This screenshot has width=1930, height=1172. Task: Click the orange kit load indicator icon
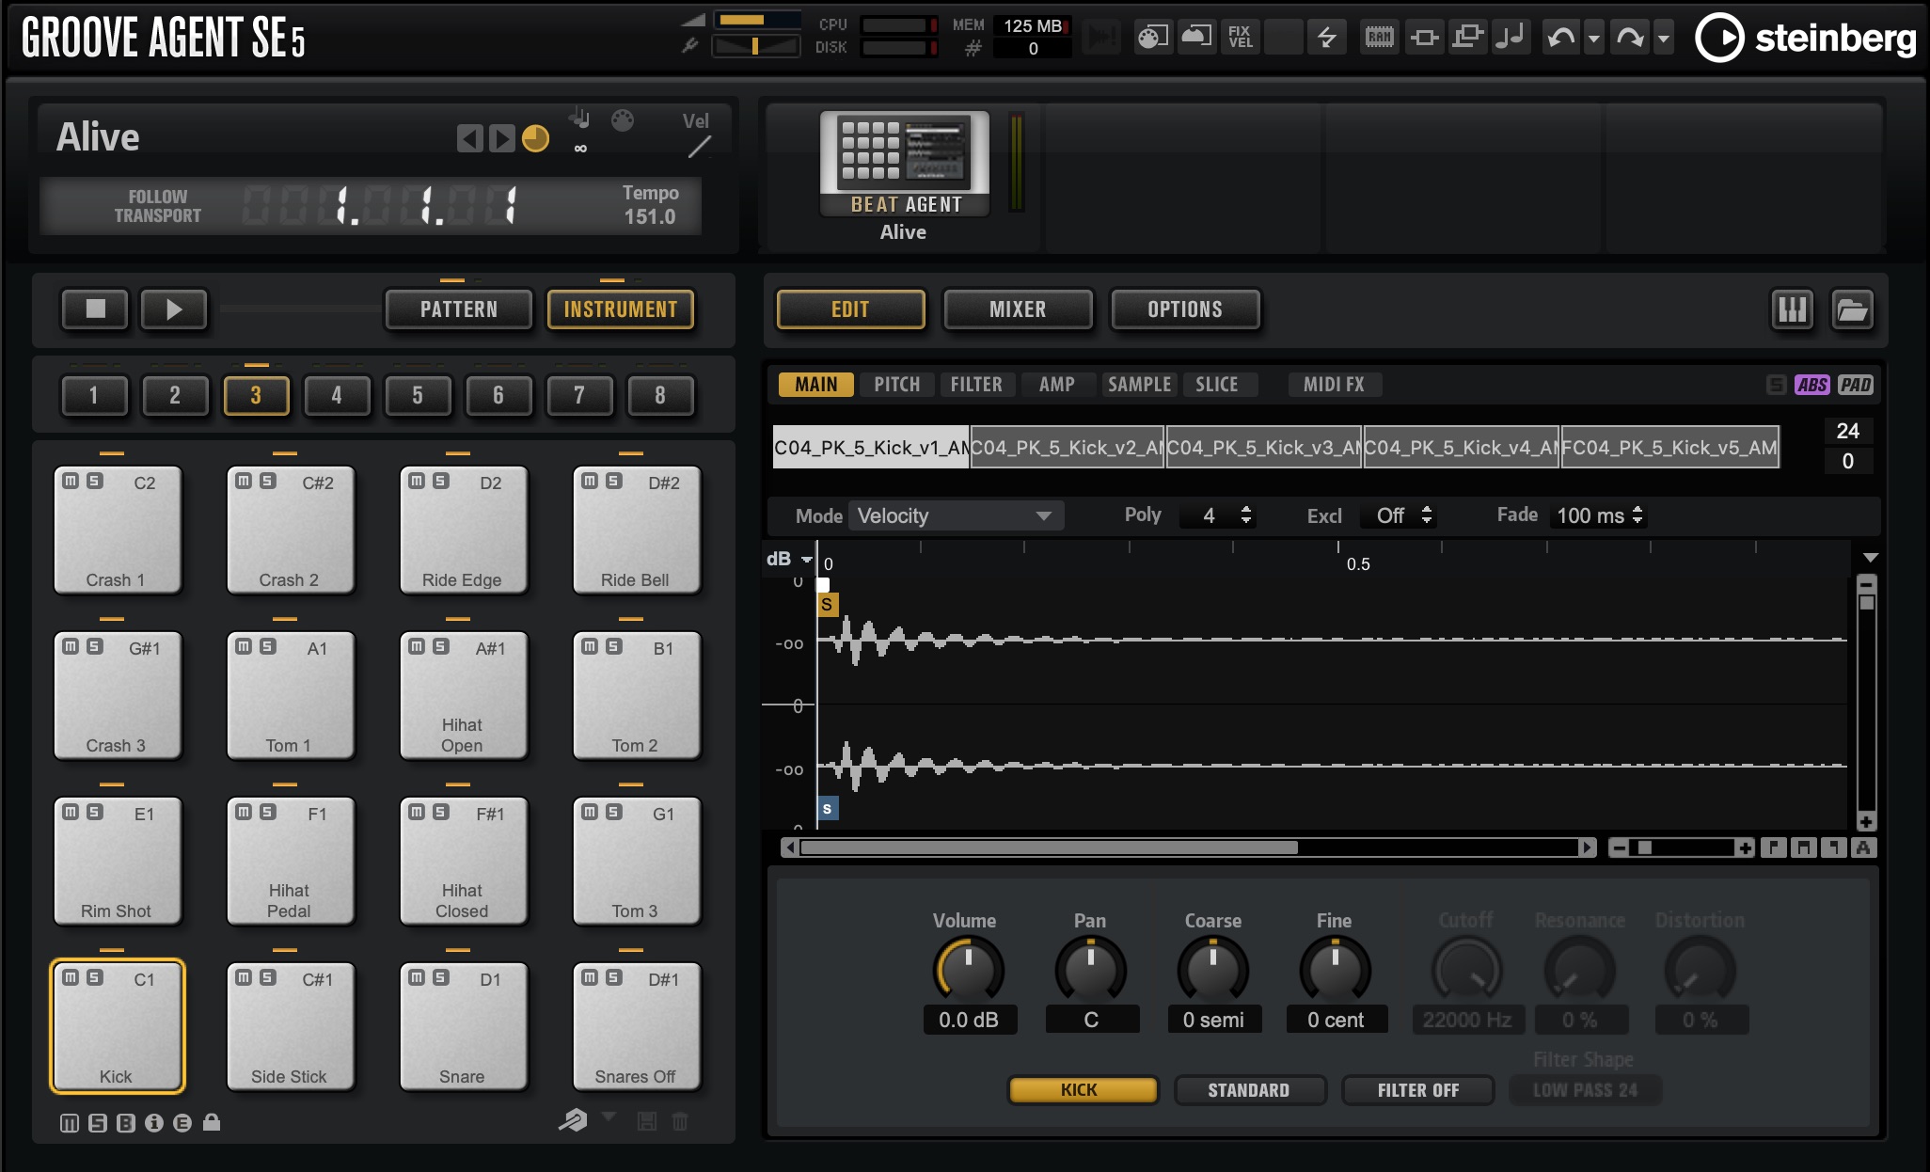535,139
